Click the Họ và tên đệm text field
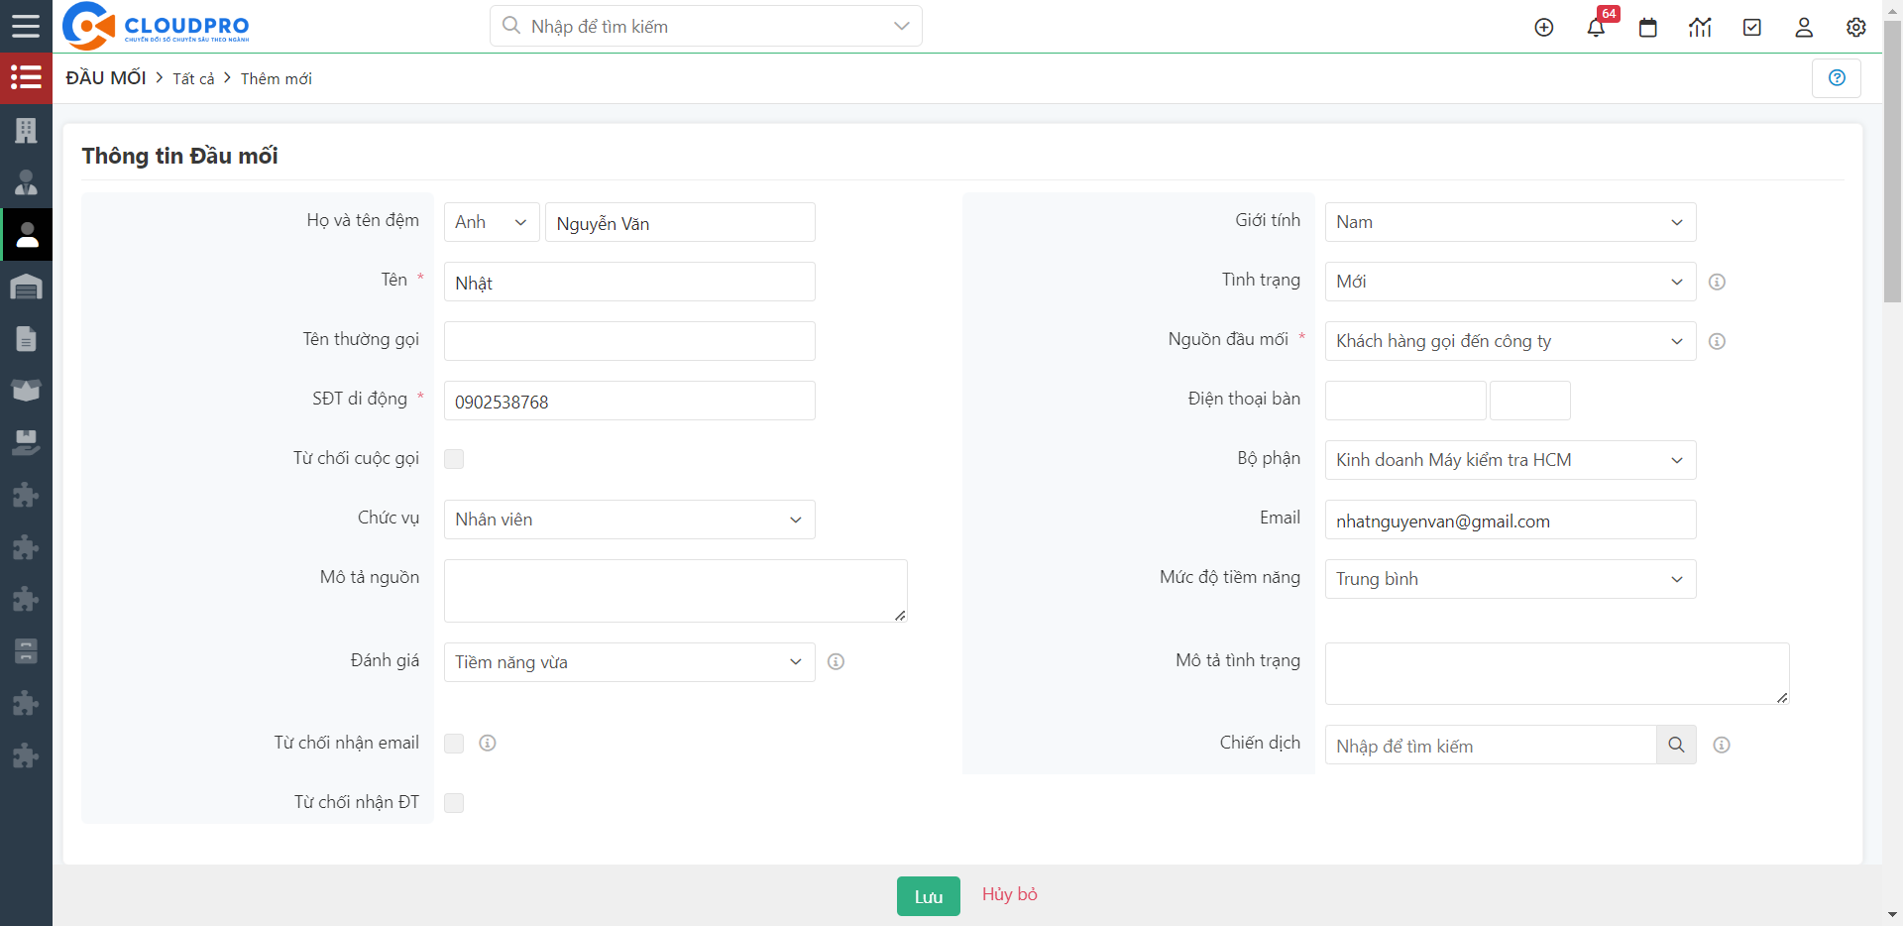The height and width of the screenshot is (926, 1903). [680, 222]
